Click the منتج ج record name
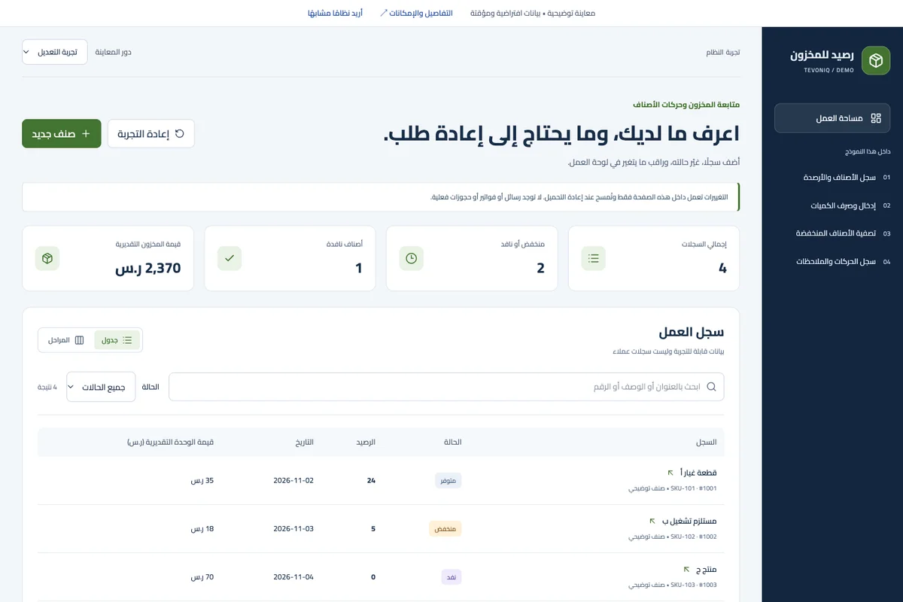 pos(706,569)
